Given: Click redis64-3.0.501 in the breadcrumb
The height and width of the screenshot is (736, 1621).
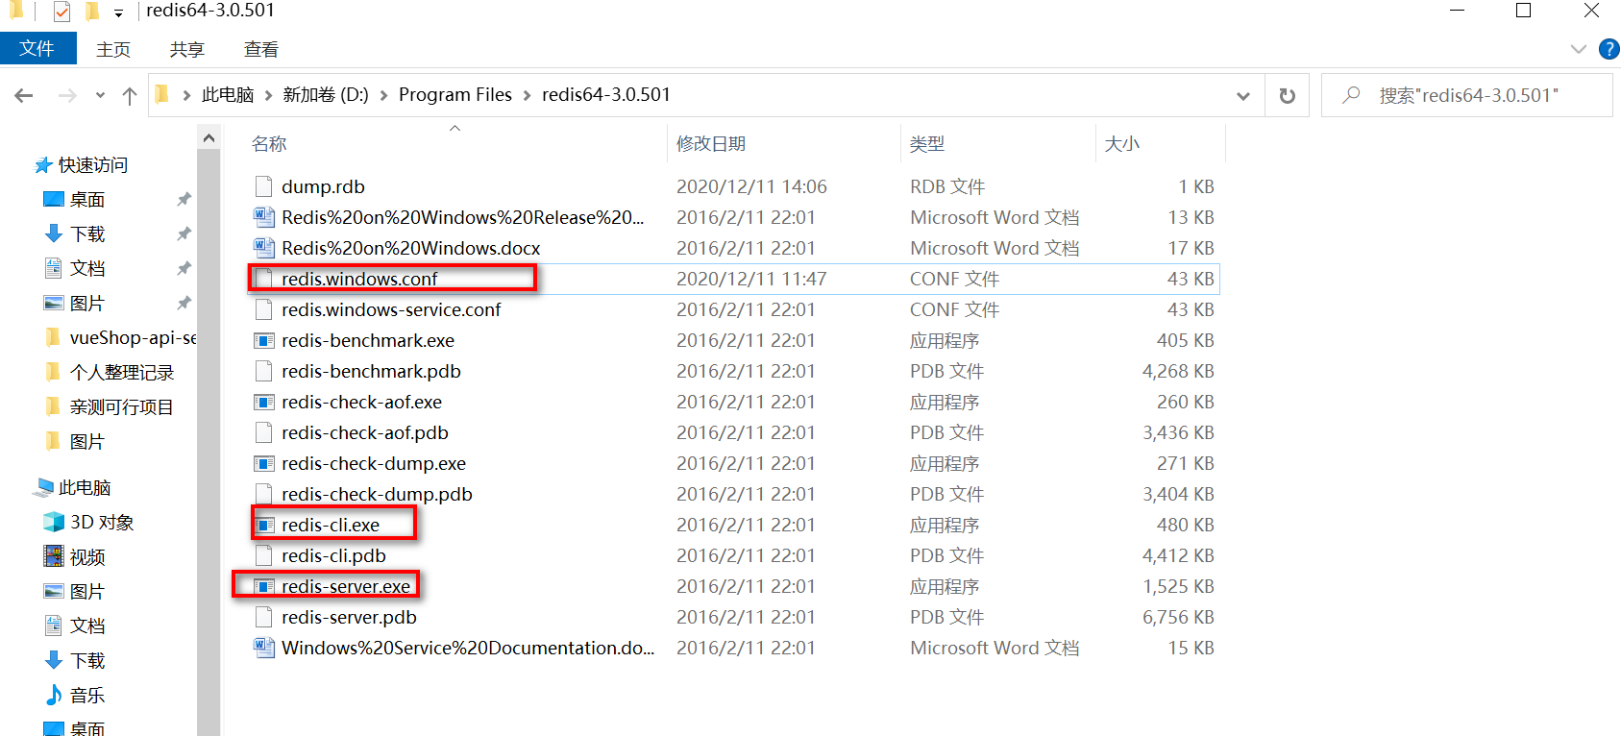Looking at the screenshot, I should [606, 95].
